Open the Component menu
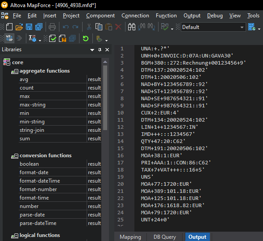 100,16
